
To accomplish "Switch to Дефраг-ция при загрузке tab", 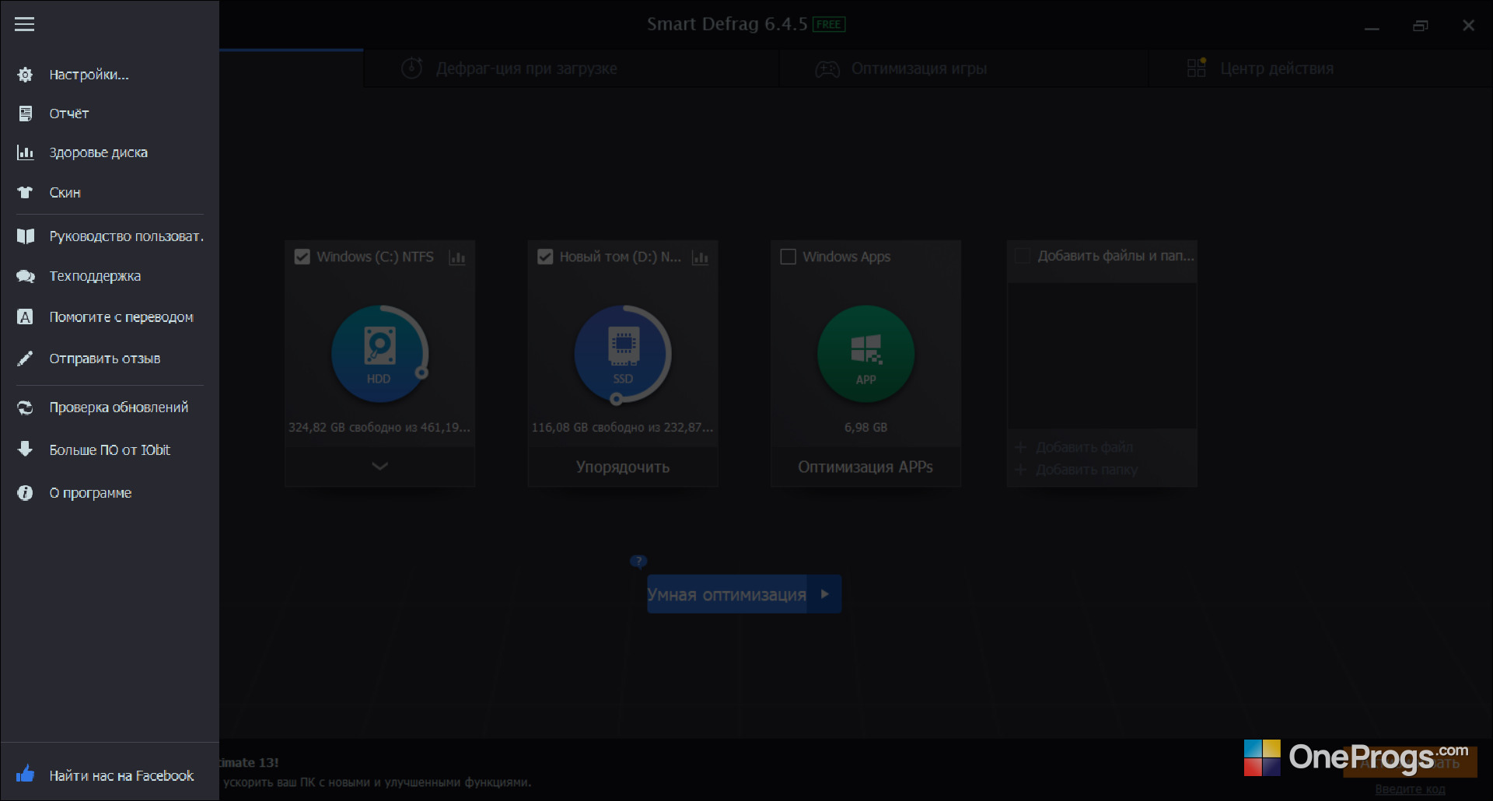I will [571, 68].
